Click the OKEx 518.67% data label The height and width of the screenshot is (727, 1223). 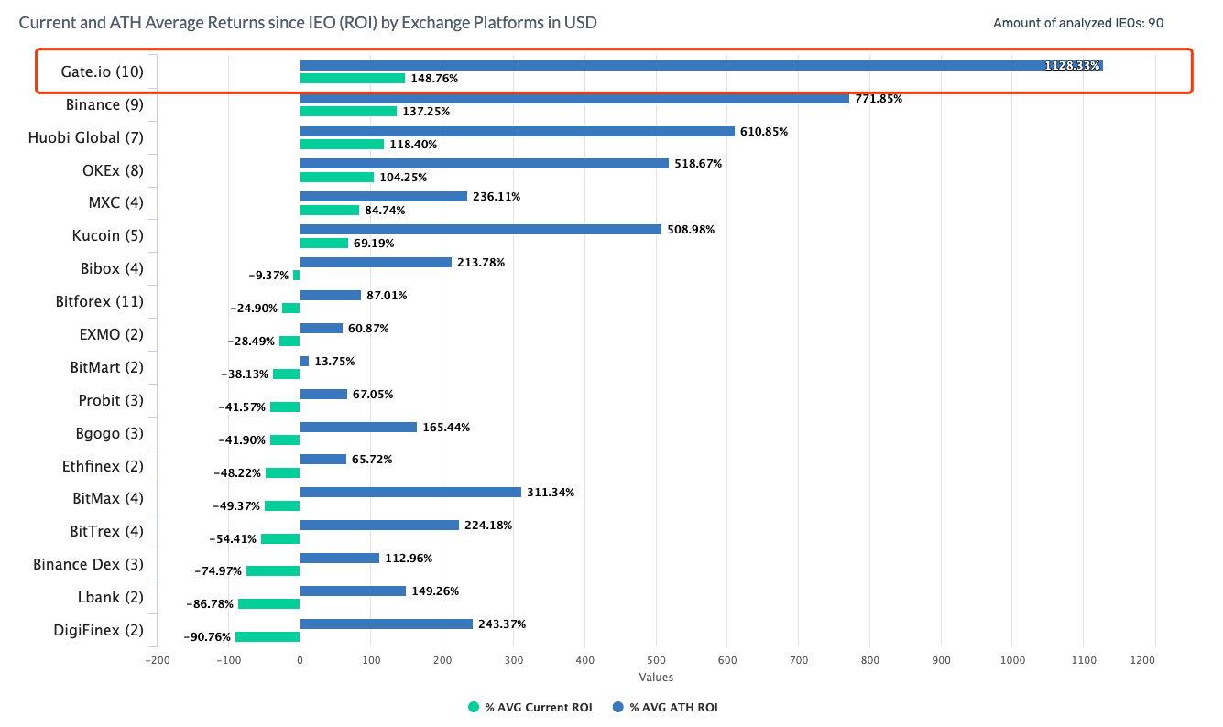coord(697,164)
